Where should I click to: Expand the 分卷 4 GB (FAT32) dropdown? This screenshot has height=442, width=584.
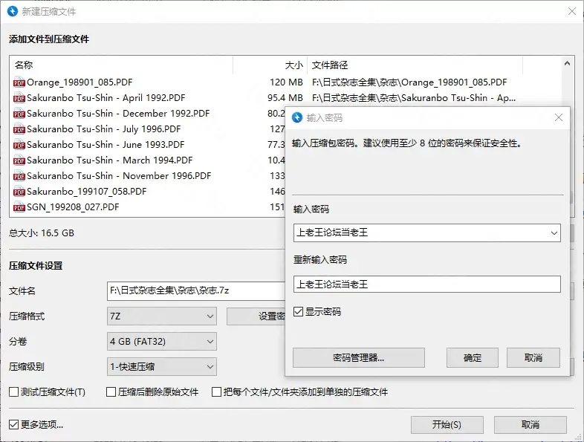coord(162,342)
